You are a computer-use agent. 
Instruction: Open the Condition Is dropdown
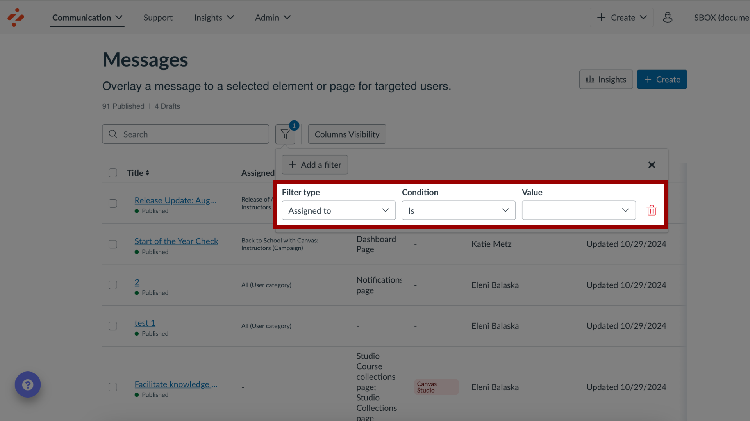point(459,210)
